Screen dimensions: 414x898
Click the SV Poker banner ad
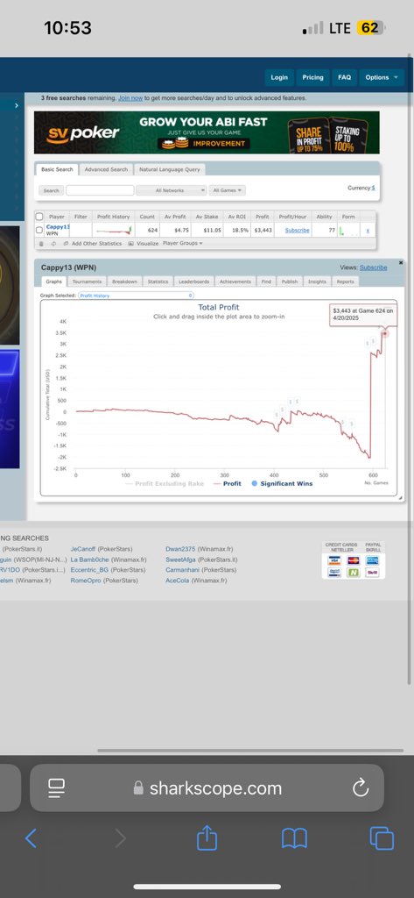[x=207, y=133]
